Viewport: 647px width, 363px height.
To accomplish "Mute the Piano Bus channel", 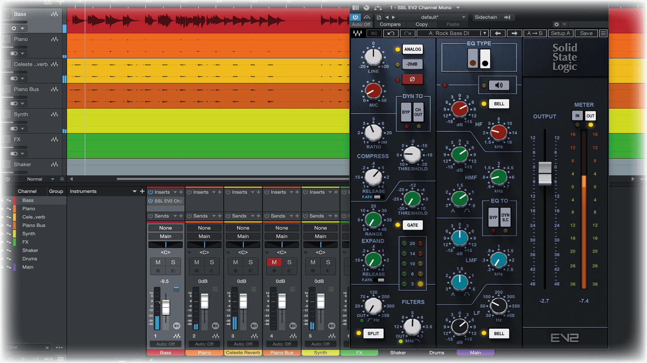I will coord(274,262).
